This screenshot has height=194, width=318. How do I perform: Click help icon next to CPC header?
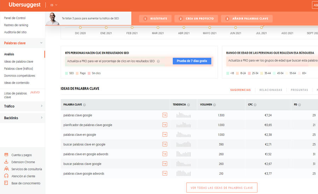[255, 105]
